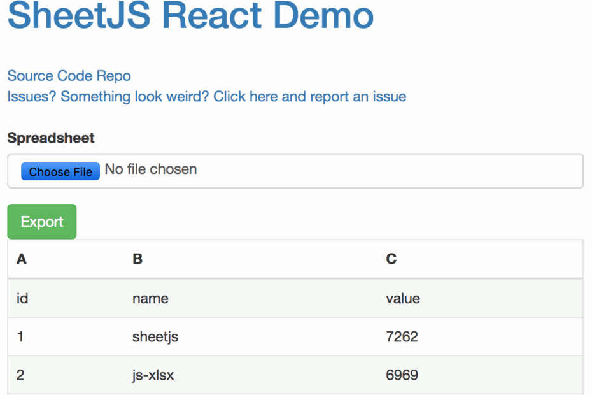Click column header B

tap(251, 259)
